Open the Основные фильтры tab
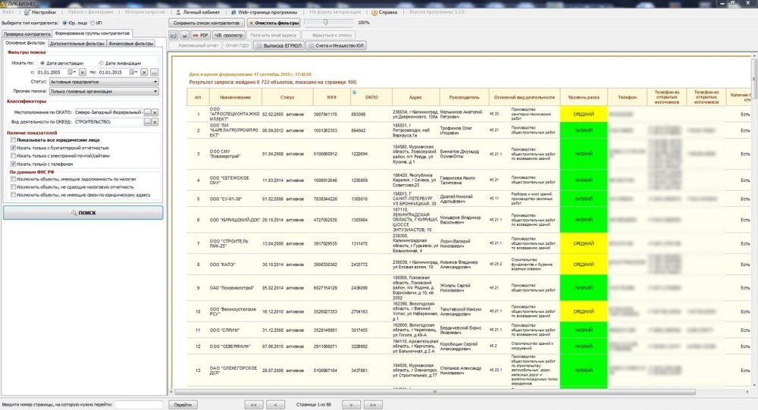Viewport: 758px width, 410px height. 25,43
